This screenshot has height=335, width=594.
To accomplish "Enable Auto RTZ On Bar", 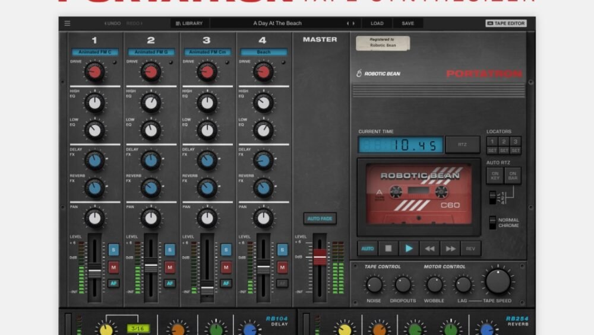I will tap(513, 176).
